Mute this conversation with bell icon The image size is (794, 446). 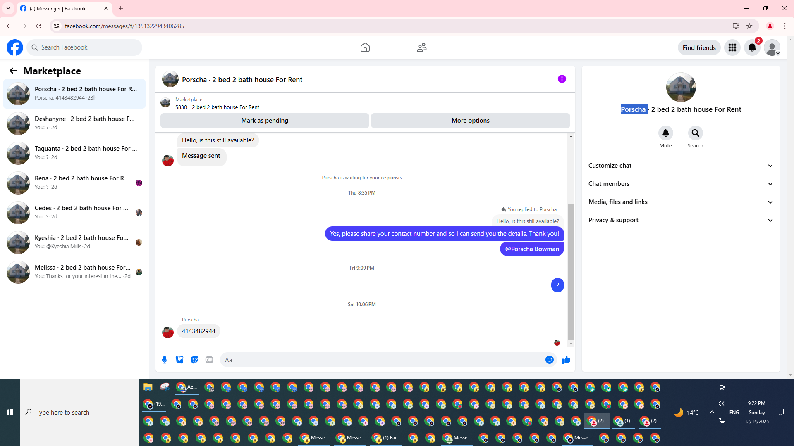click(665, 133)
